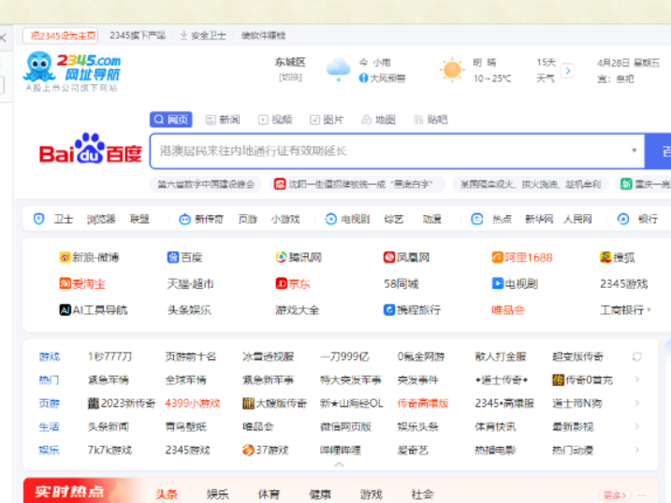
Task: Click hot topic 第六届数字中国建设峰会
Action: pyautogui.click(x=206, y=184)
